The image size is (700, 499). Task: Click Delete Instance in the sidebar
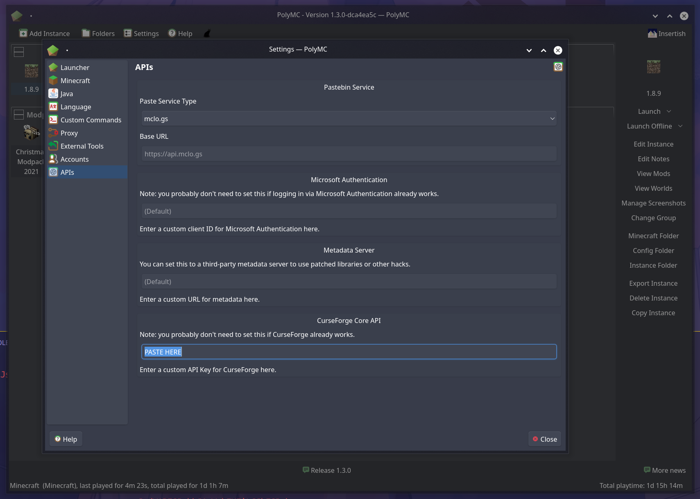click(654, 298)
